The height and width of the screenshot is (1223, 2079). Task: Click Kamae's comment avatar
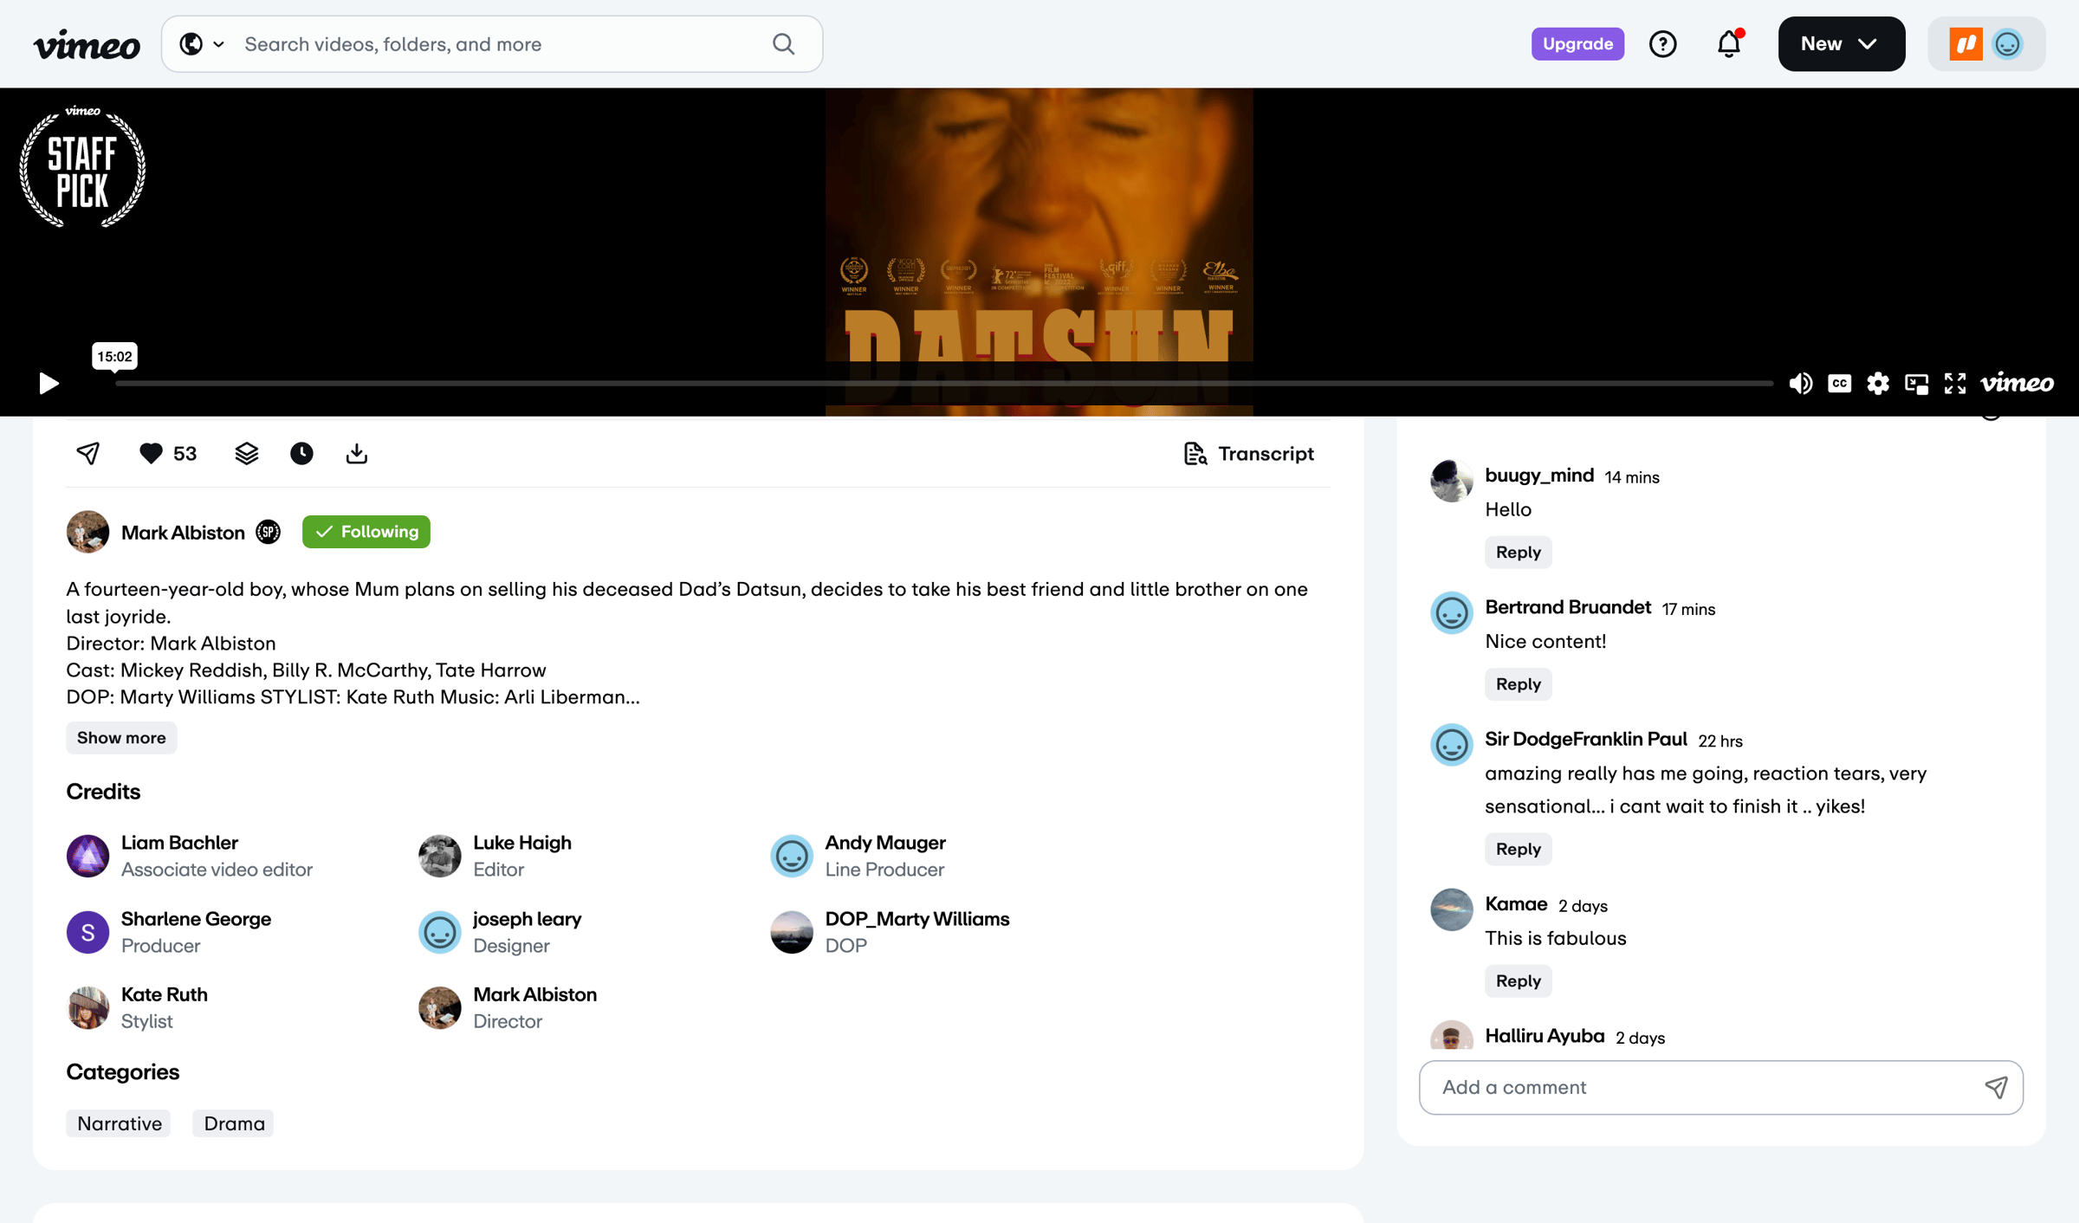click(1452, 909)
